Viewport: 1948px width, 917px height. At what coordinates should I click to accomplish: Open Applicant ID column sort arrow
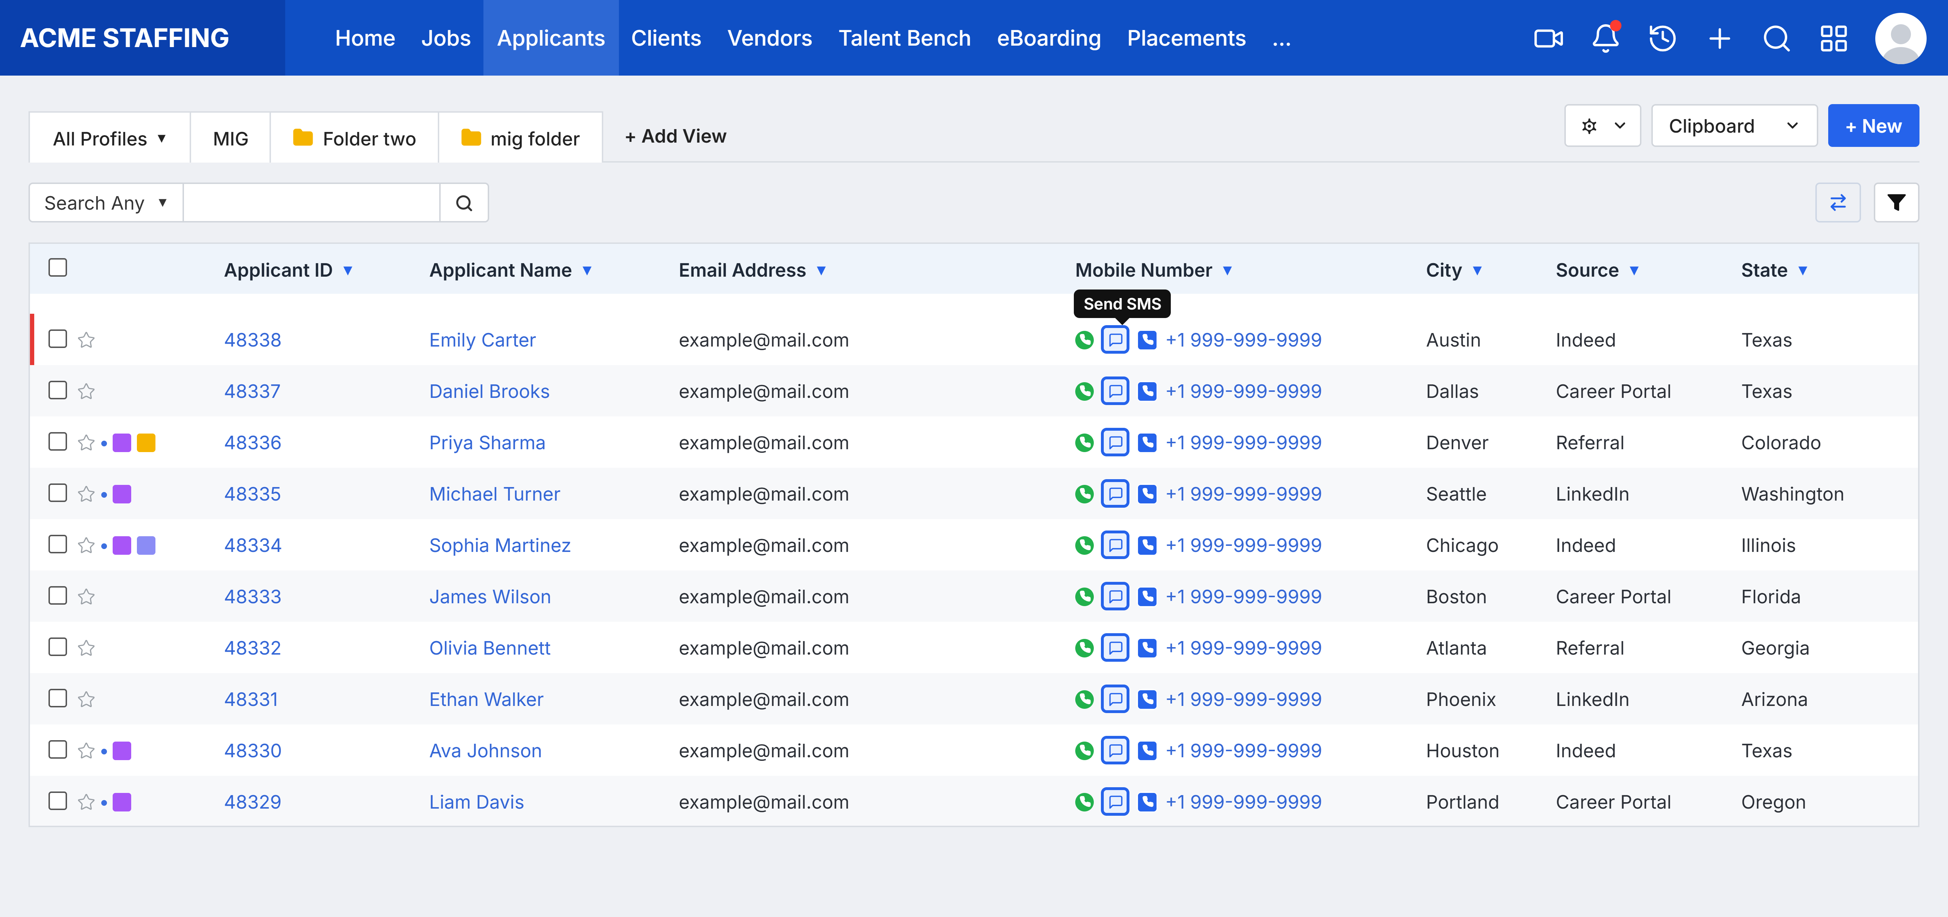click(348, 271)
